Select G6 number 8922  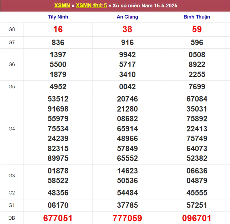[x=197, y=64]
